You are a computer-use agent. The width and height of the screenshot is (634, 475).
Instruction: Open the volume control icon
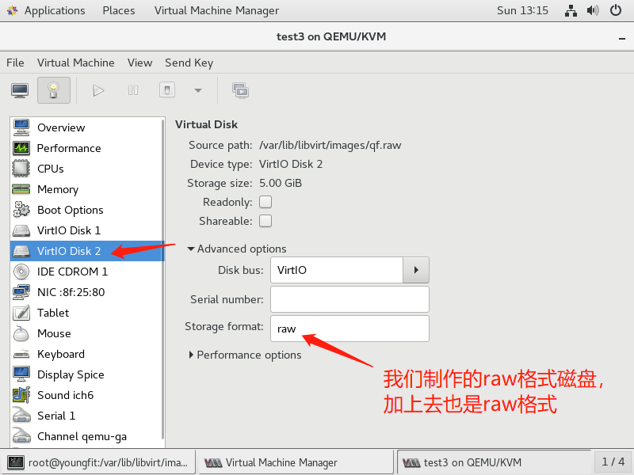click(x=593, y=10)
